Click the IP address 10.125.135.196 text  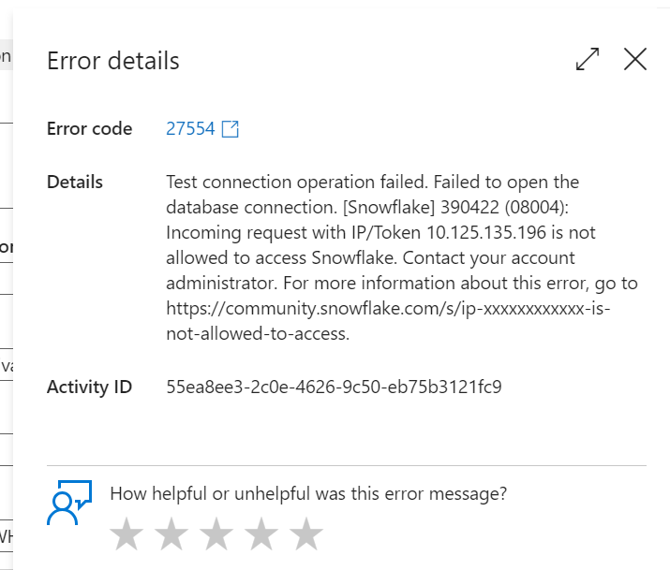[486, 232]
